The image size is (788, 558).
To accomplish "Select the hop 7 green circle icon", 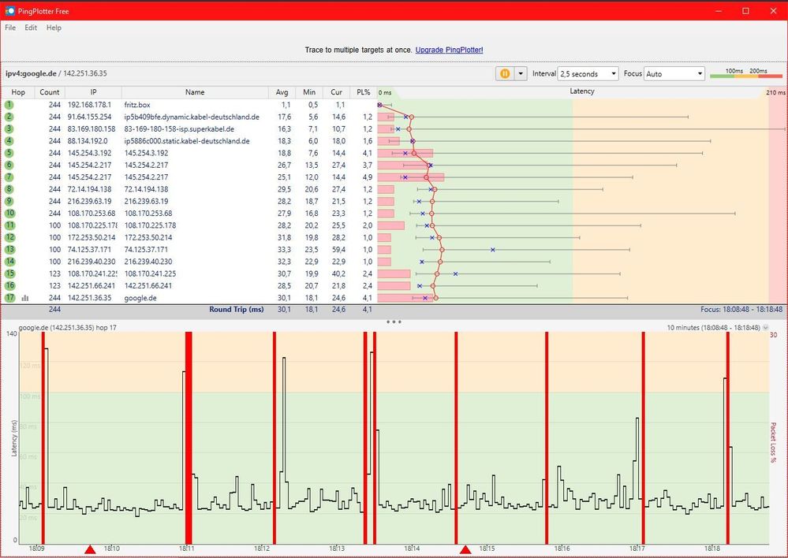I will pos(9,177).
